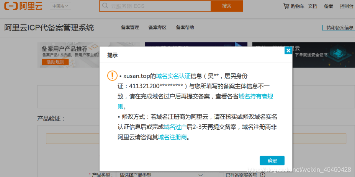Open the 域名实名认证 link
Image resolution: width=355 pixels, height=177 pixels.
(x=173, y=76)
